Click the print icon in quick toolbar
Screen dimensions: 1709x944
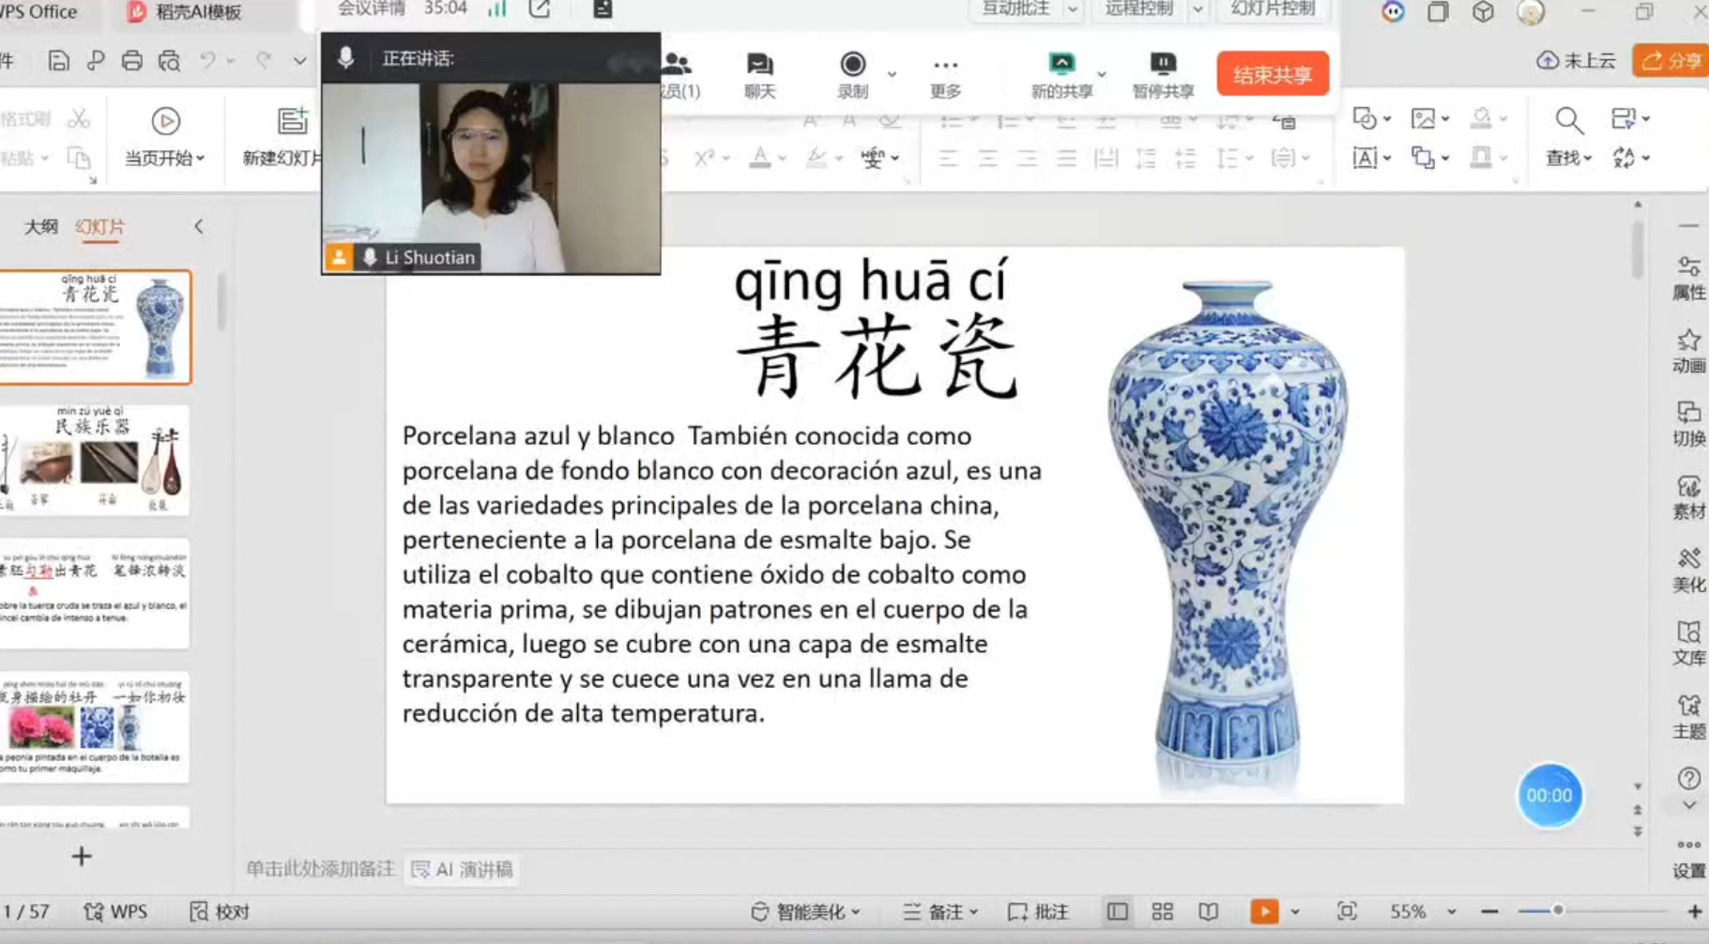click(x=131, y=61)
